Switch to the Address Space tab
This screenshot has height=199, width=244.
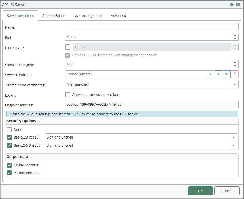click(54, 16)
